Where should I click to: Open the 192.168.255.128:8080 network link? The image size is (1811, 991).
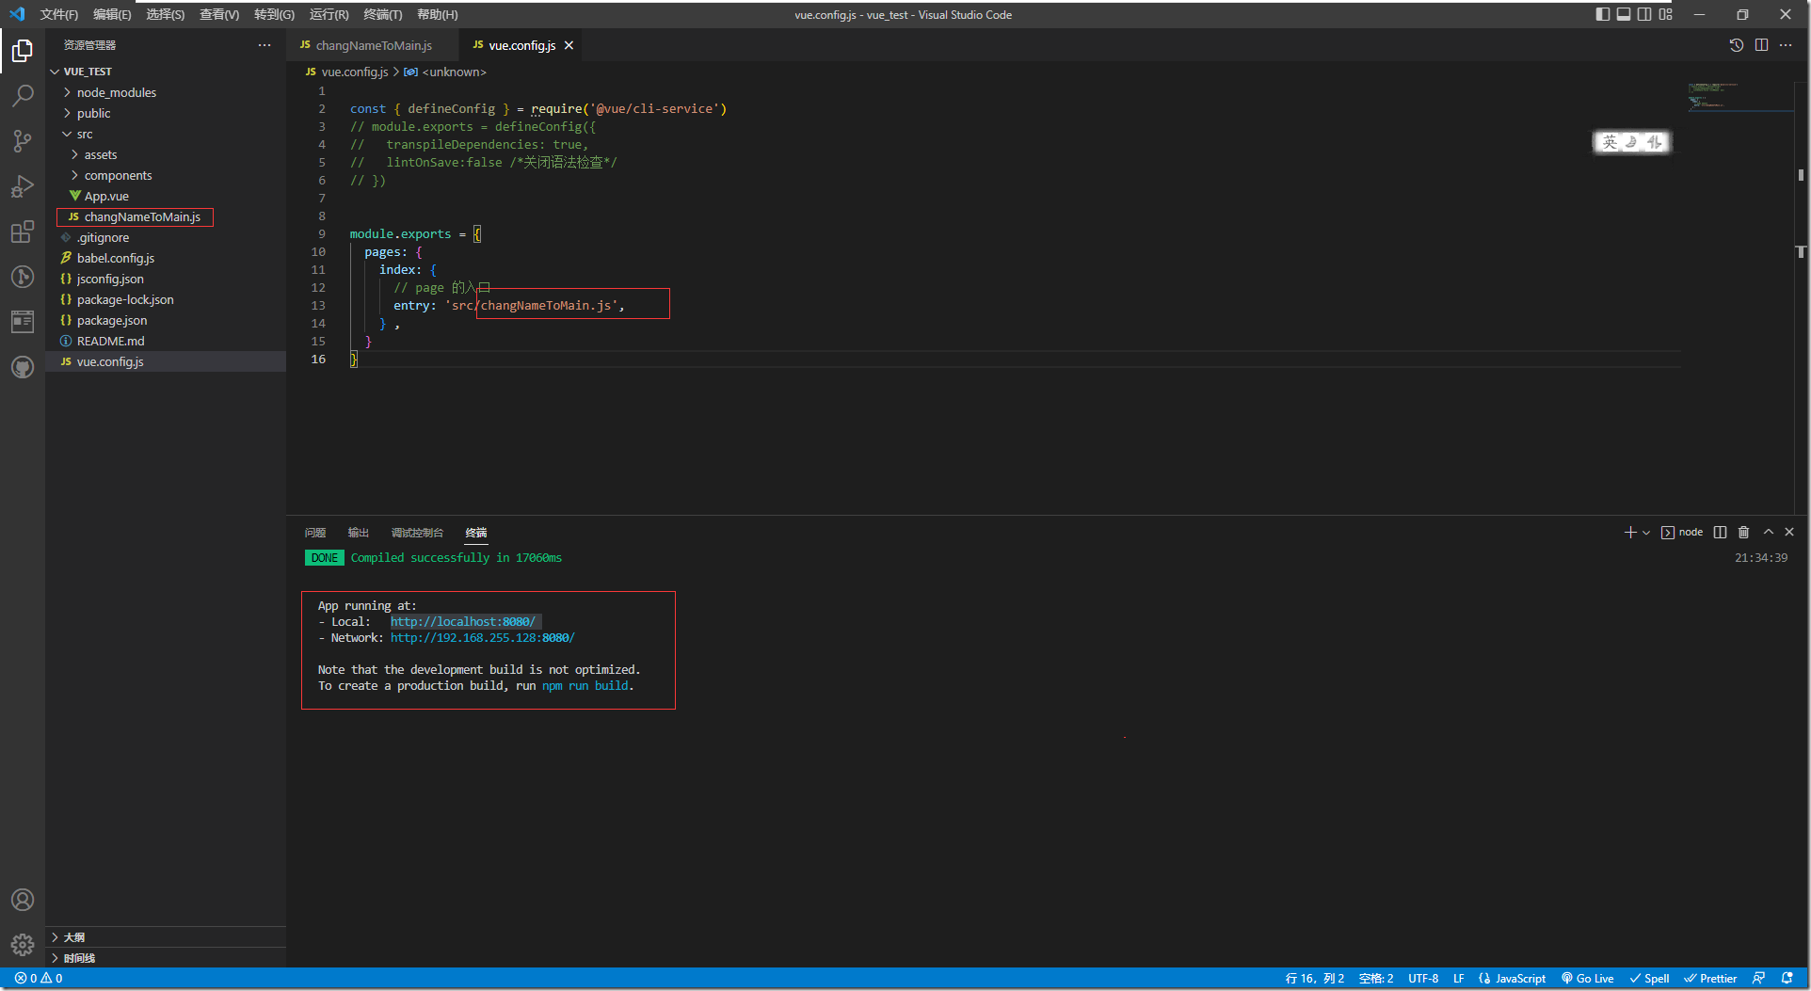pos(482,638)
